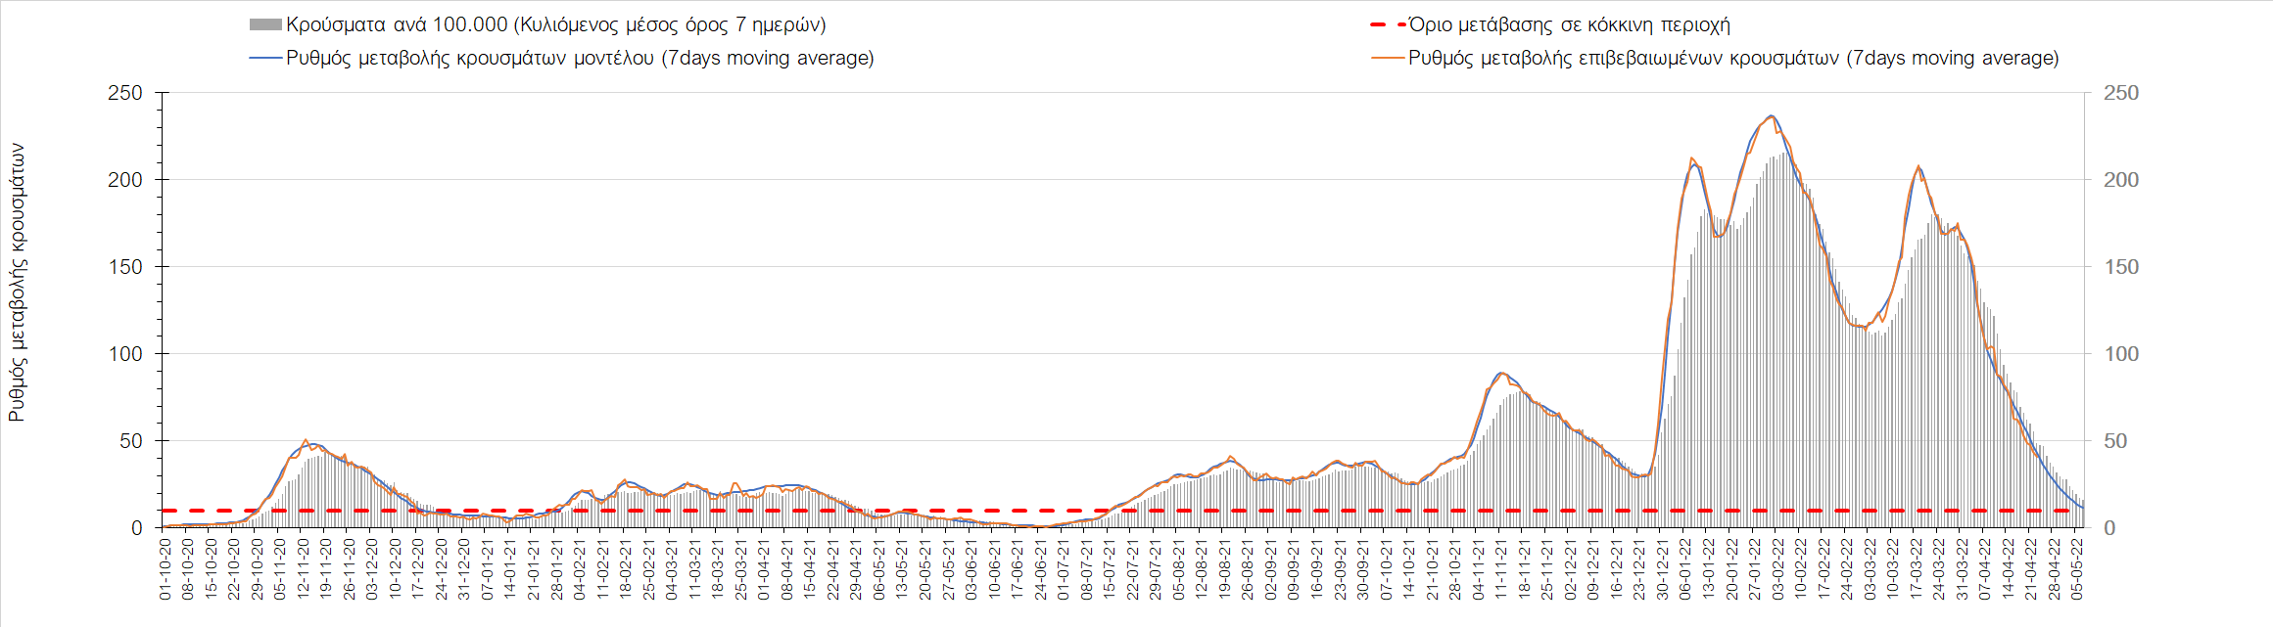Click the gray bar legend swatch
Viewport: 2273px width, 627px height.
tap(265, 25)
